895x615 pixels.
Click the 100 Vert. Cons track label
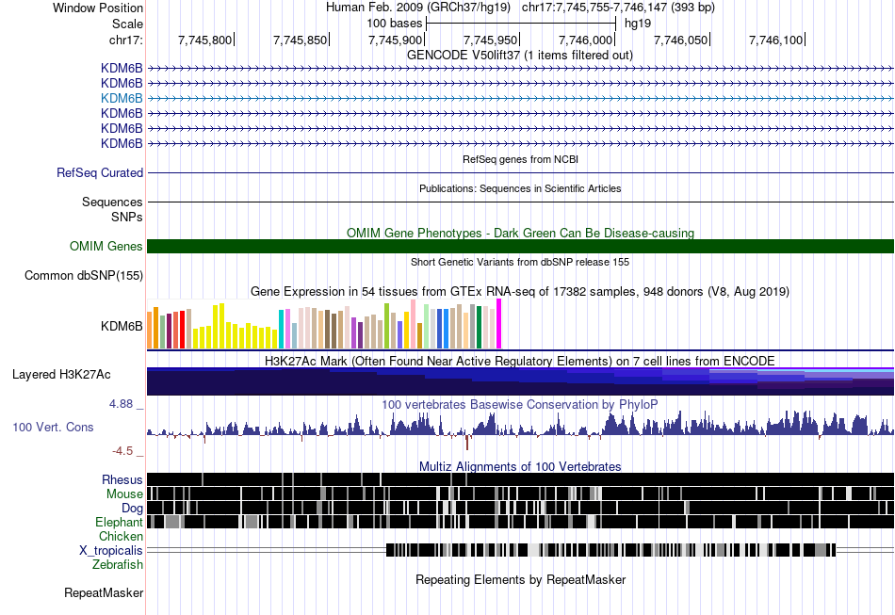53,427
